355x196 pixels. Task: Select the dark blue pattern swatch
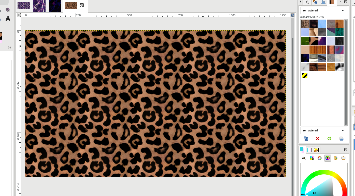(305, 58)
